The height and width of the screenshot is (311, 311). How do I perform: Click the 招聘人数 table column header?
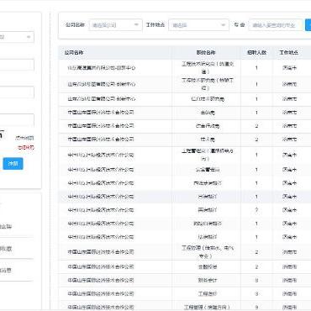(x=256, y=52)
